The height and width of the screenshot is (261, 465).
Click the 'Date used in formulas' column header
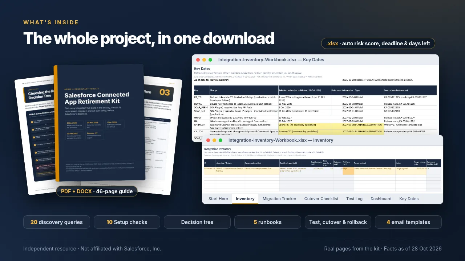click(x=343, y=90)
